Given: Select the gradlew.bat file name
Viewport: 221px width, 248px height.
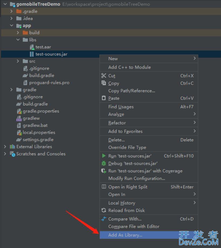Looking at the screenshot, I should 35,125.
